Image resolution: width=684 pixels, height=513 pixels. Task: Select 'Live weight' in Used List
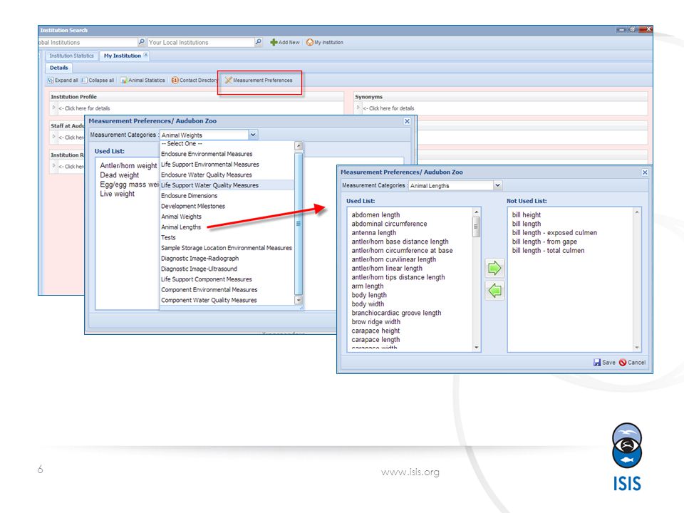click(x=117, y=194)
